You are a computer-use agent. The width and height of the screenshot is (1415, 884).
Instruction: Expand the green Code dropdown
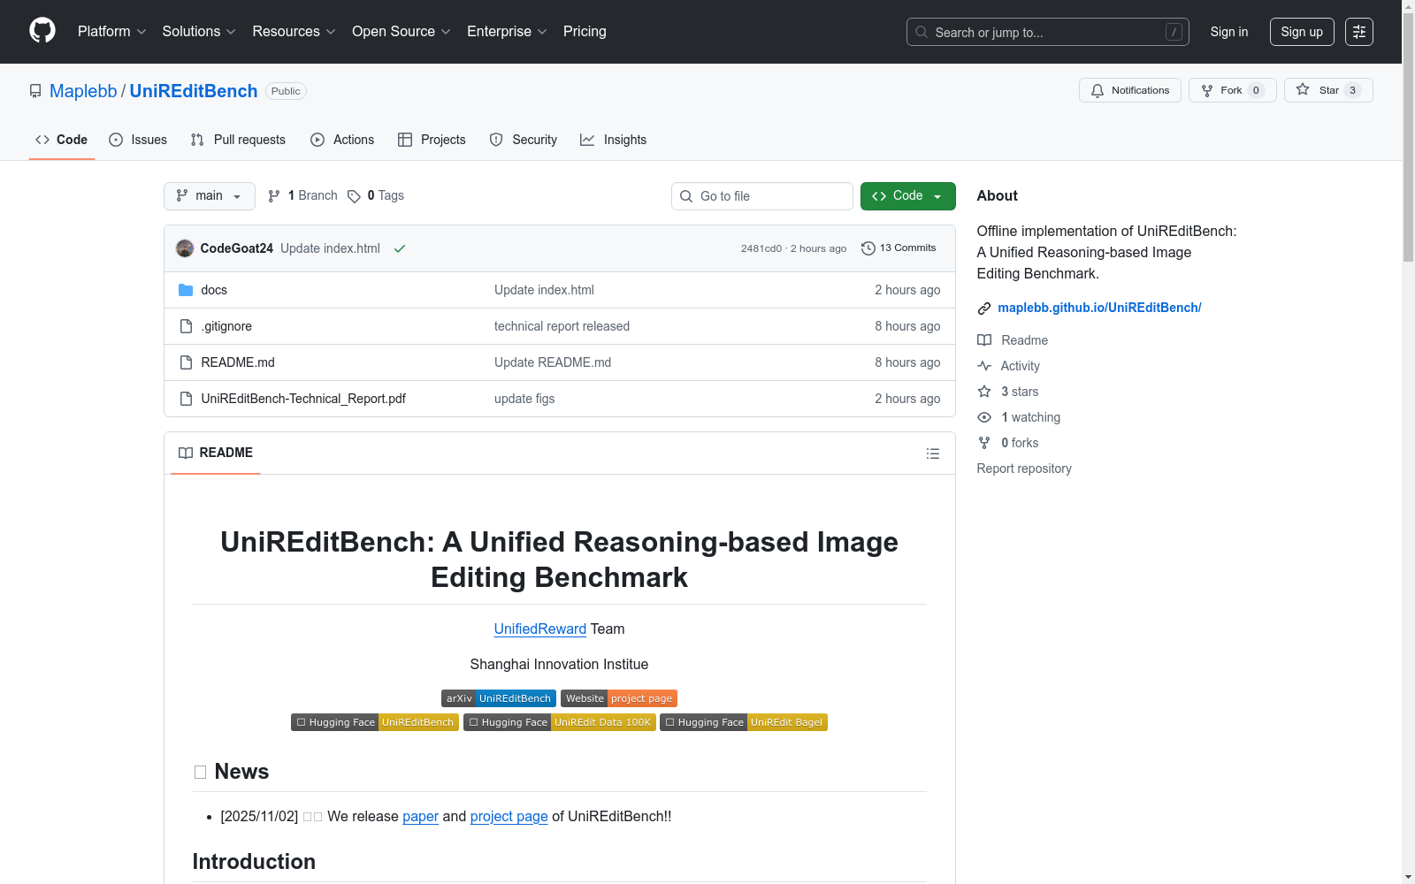[x=907, y=195]
